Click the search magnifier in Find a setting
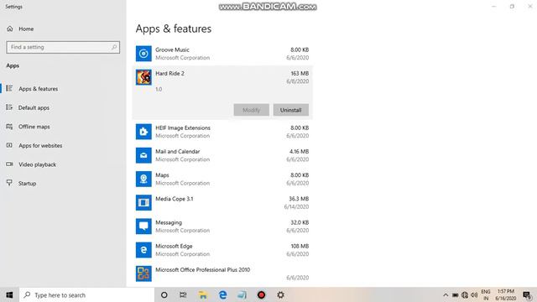Image resolution: width=537 pixels, height=302 pixels. tap(114, 47)
